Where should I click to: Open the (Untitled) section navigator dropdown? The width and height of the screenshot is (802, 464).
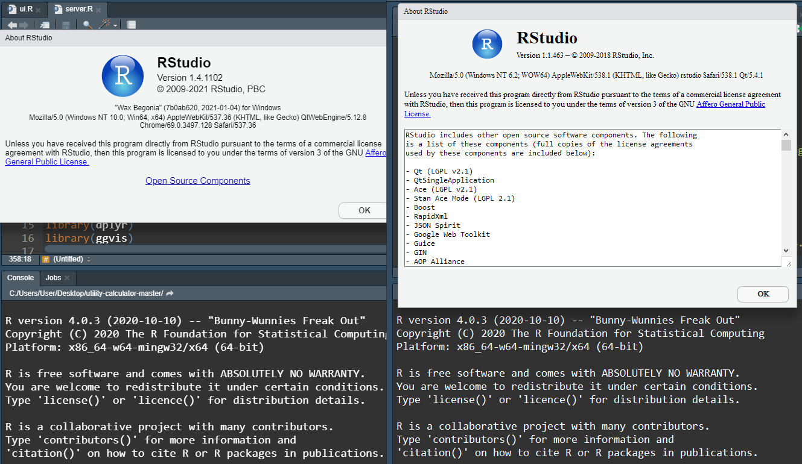tap(72, 259)
